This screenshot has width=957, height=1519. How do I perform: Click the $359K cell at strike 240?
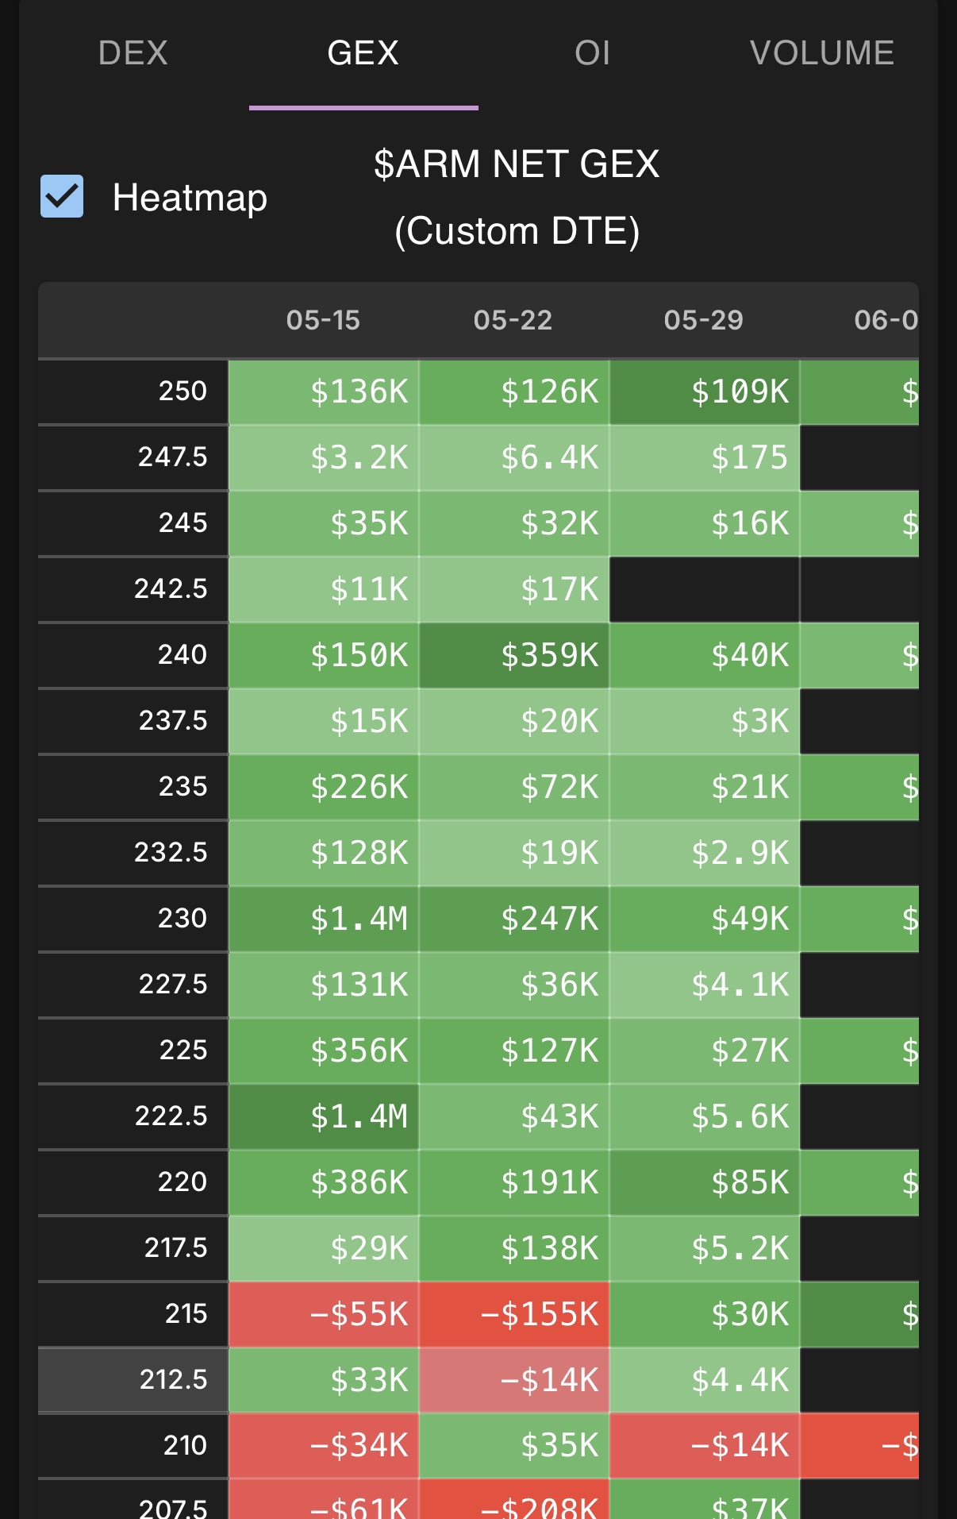tap(514, 655)
